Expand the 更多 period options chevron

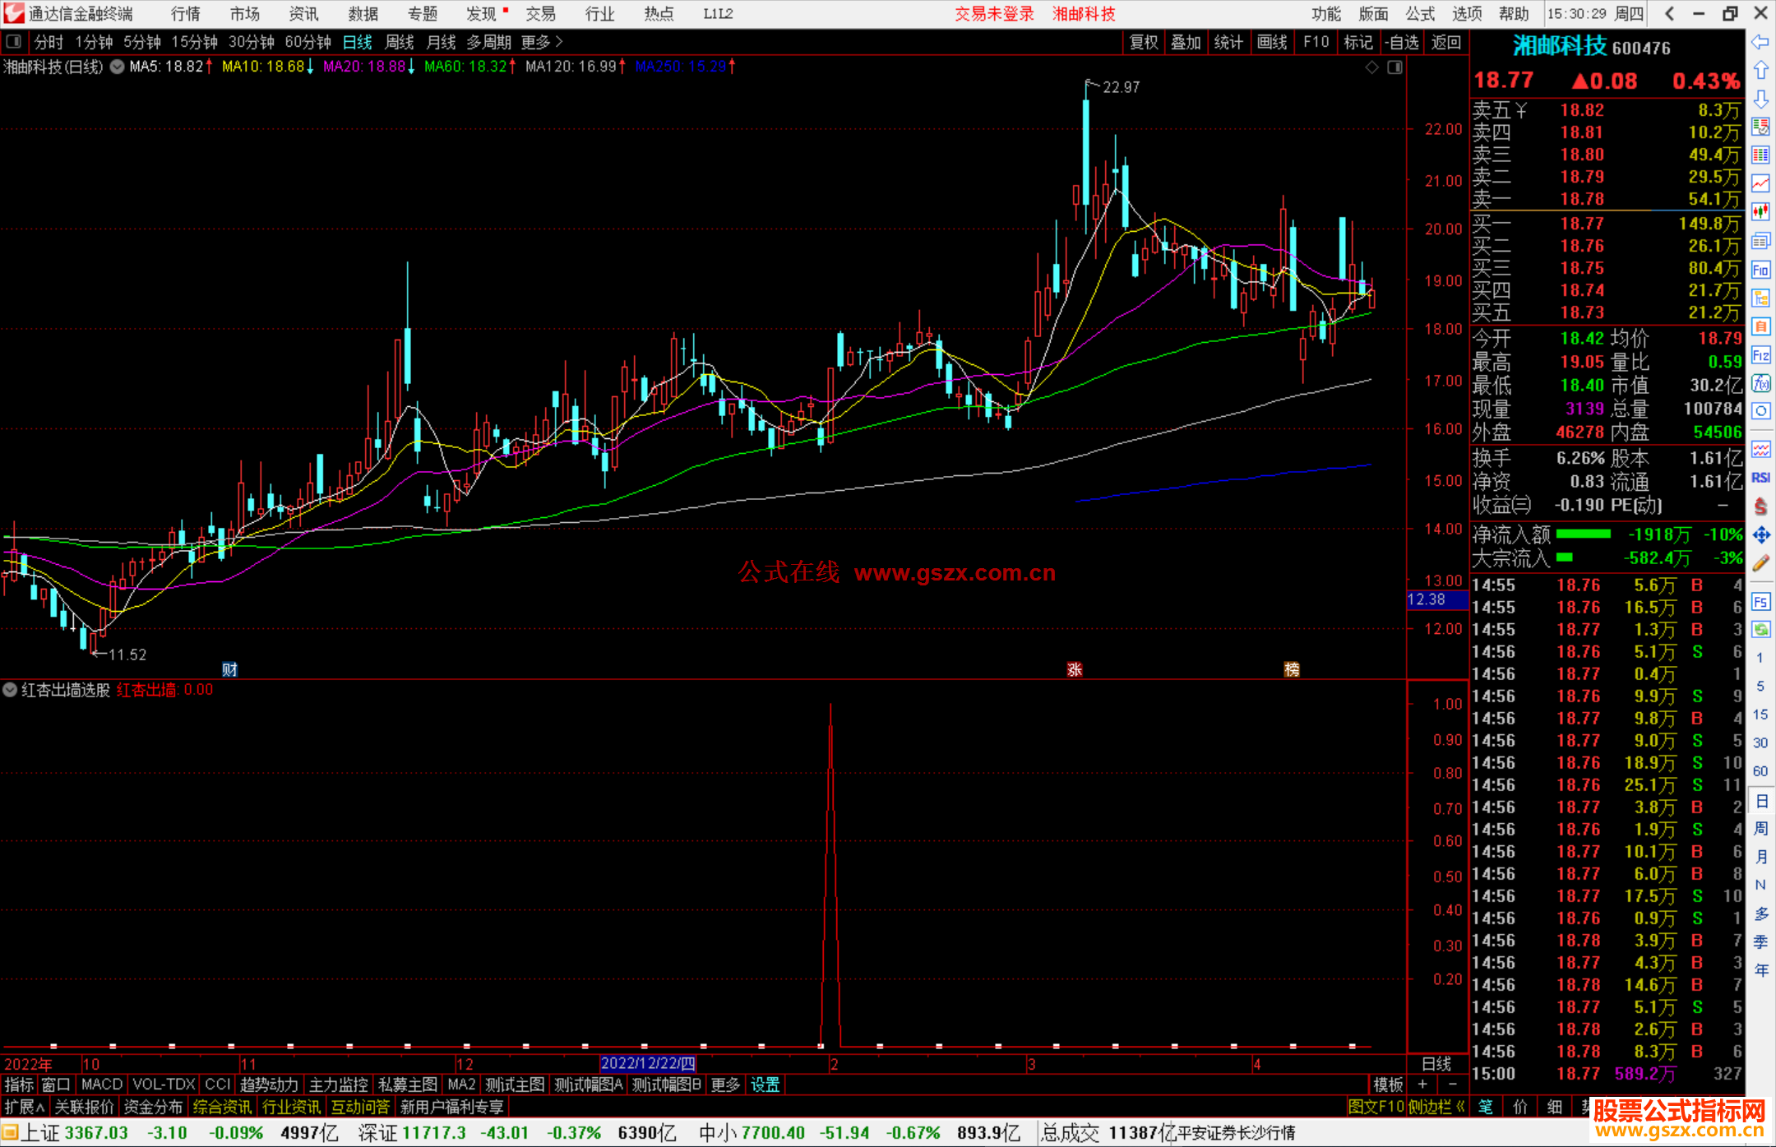pos(559,42)
